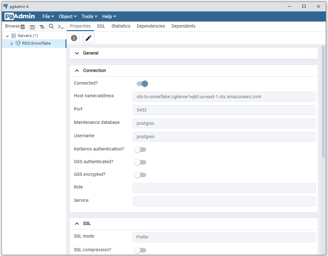328x256 pixels.
Task: Open the Search Objects magnifier icon
Action: pyautogui.click(x=52, y=27)
